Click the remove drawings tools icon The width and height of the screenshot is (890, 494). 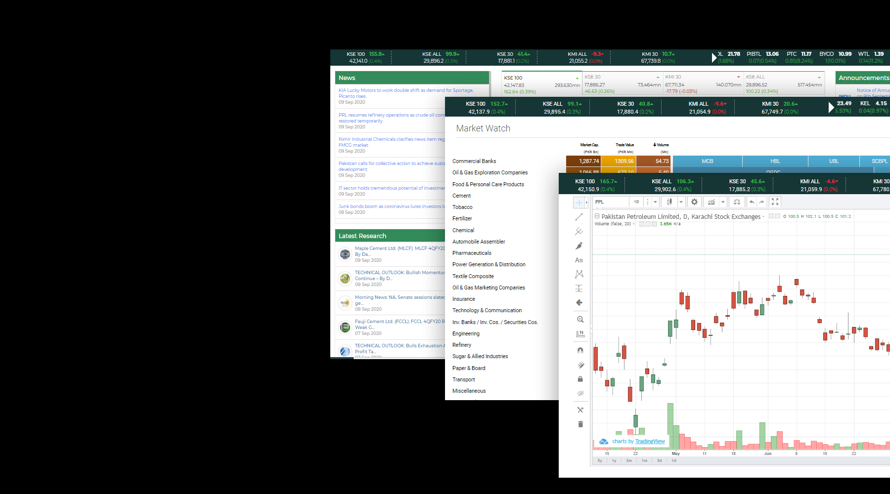pos(580,410)
